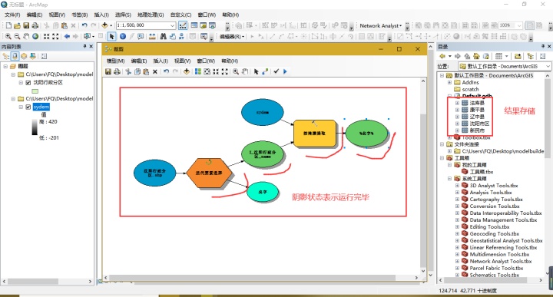Click the Validate Entire Model checkmark

(276, 71)
